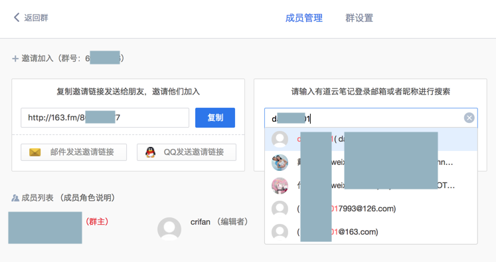Choose the suggestion ending 1@163.com
Screen dimensions: 496x262
pyautogui.click(x=371, y=232)
